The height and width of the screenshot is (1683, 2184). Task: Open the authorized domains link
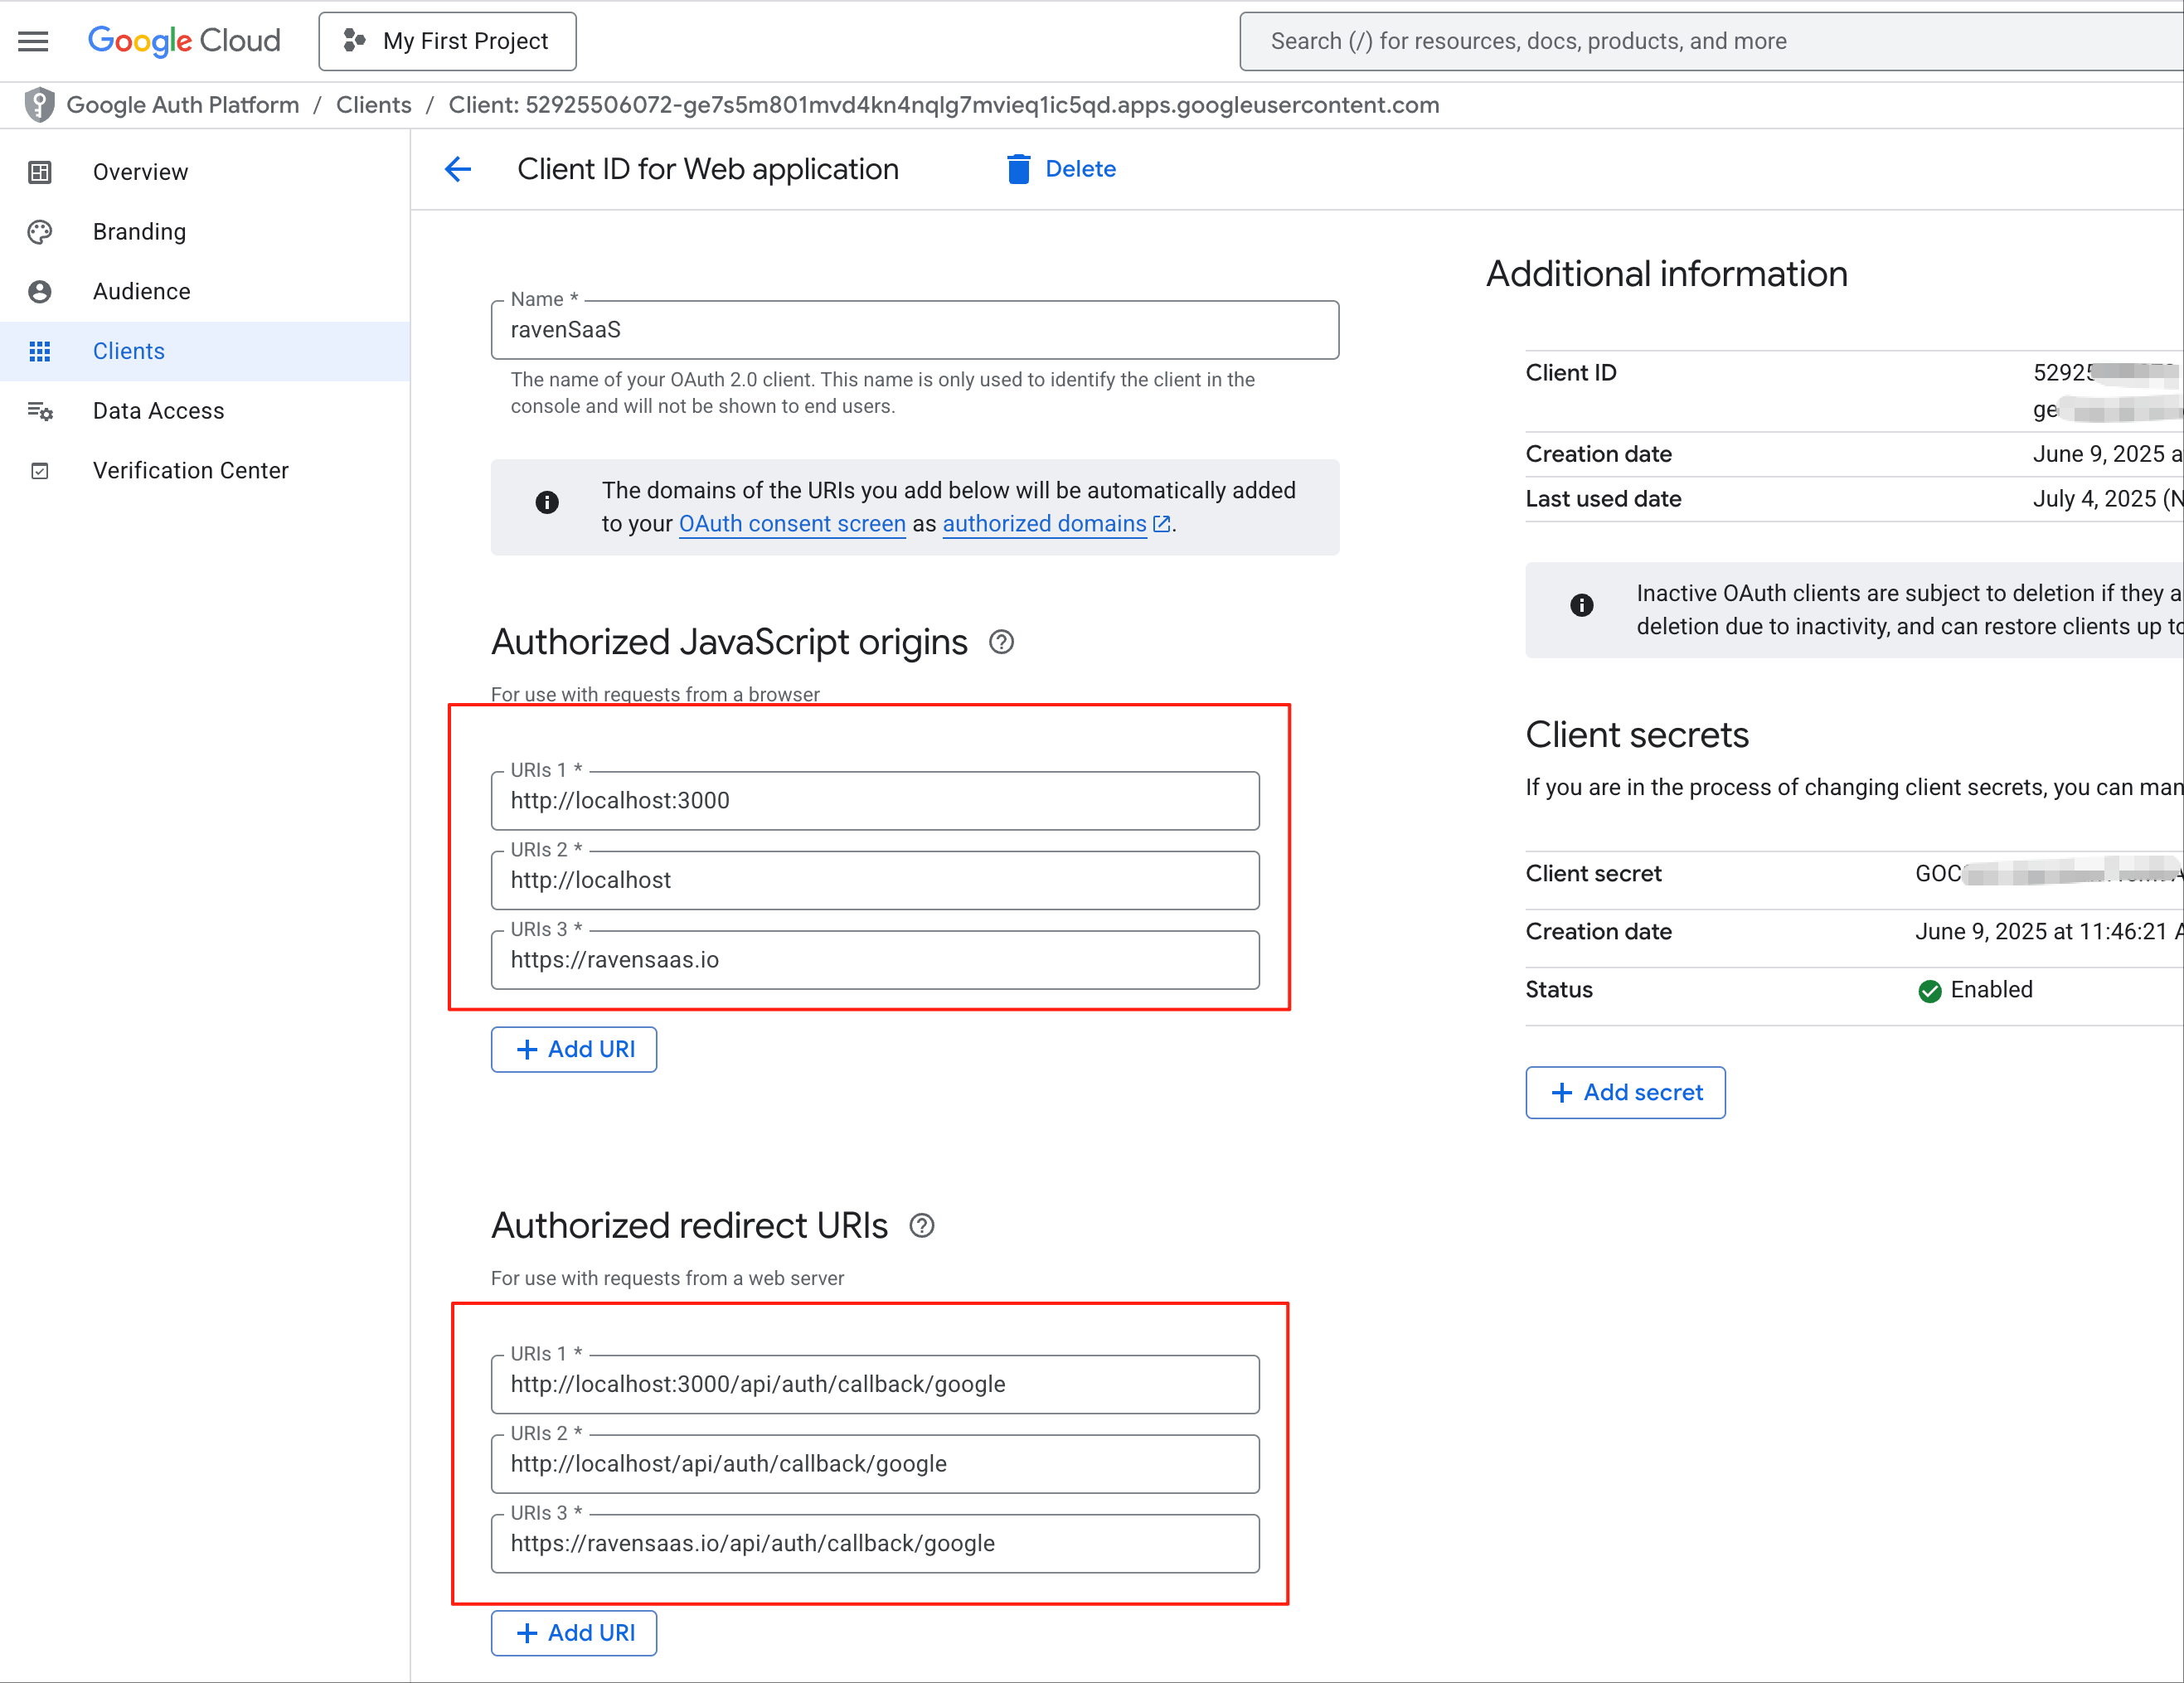[x=1045, y=524]
